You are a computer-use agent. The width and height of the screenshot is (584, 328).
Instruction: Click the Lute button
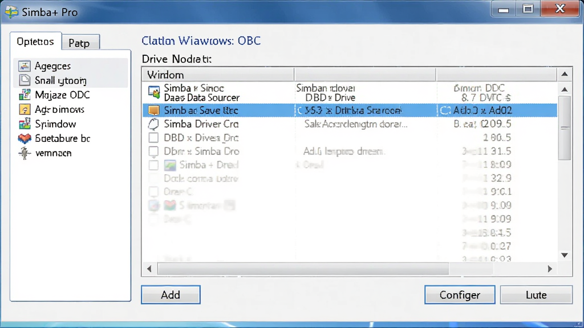pyautogui.click(x=536, y=294)
